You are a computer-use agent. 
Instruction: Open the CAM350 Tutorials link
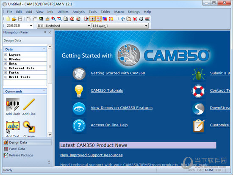(x=107, y=90)
